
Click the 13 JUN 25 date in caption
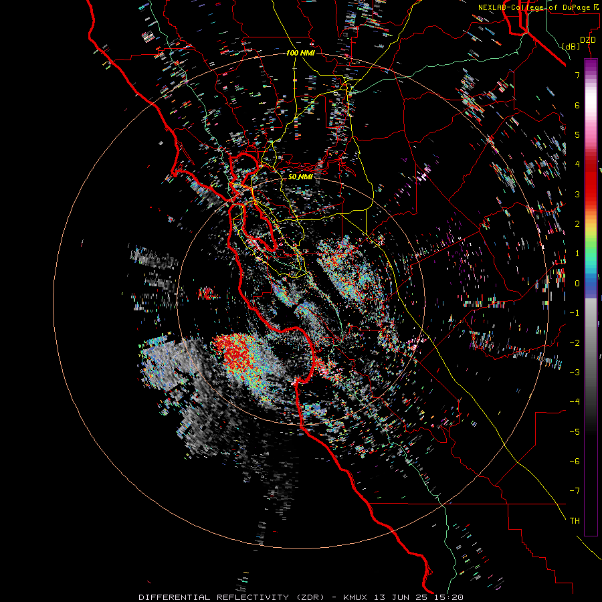coord(401,597)
